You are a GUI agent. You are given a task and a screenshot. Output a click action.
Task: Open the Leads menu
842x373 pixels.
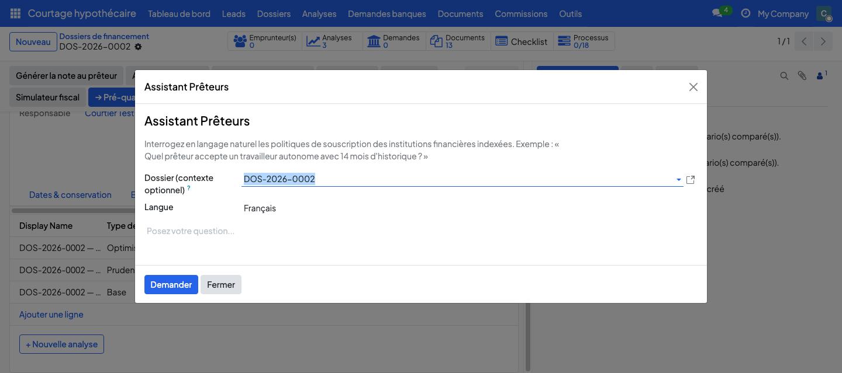pos(234,13)
